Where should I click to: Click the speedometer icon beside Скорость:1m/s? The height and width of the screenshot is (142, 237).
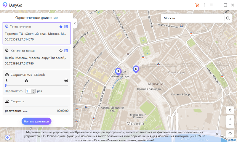pos(7,75)
